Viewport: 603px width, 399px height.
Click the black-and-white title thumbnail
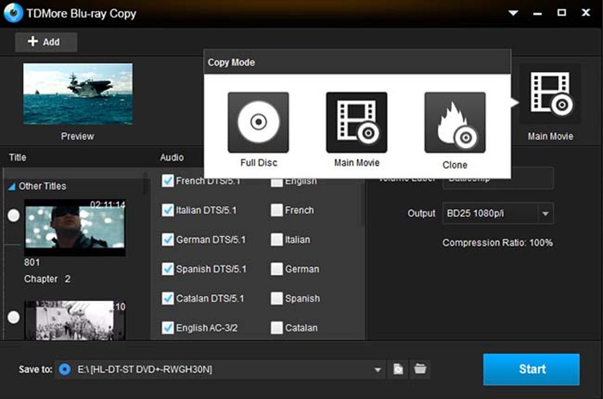tap(75, 320)
